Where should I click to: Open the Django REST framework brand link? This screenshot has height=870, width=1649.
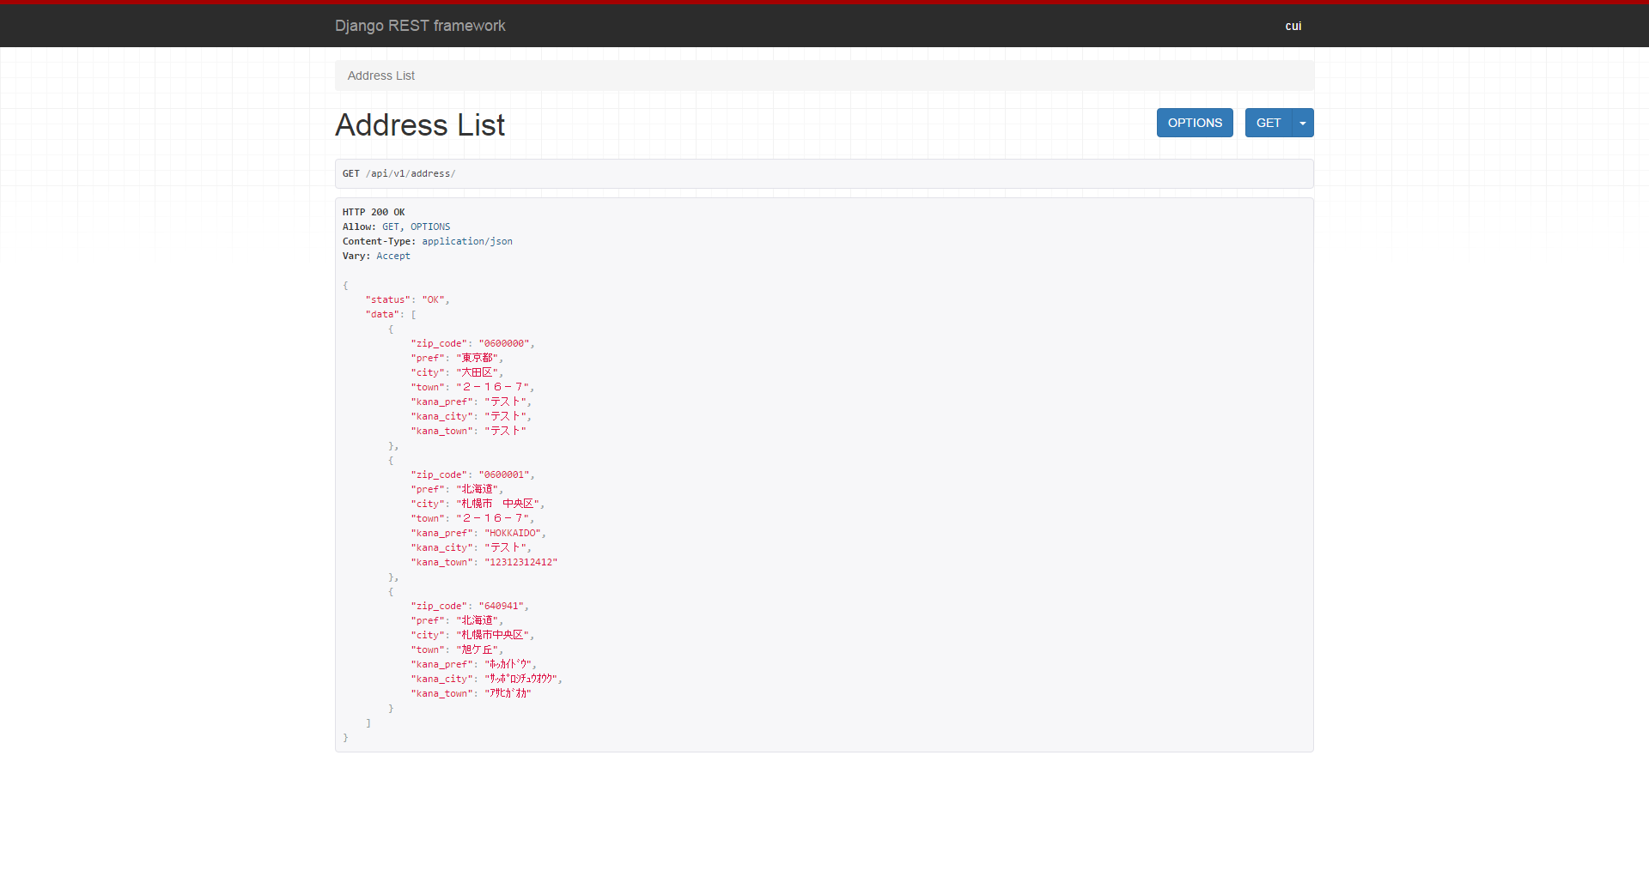(x=420, y=26)
